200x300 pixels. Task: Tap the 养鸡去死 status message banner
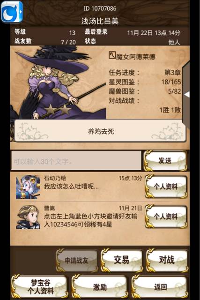100,131
